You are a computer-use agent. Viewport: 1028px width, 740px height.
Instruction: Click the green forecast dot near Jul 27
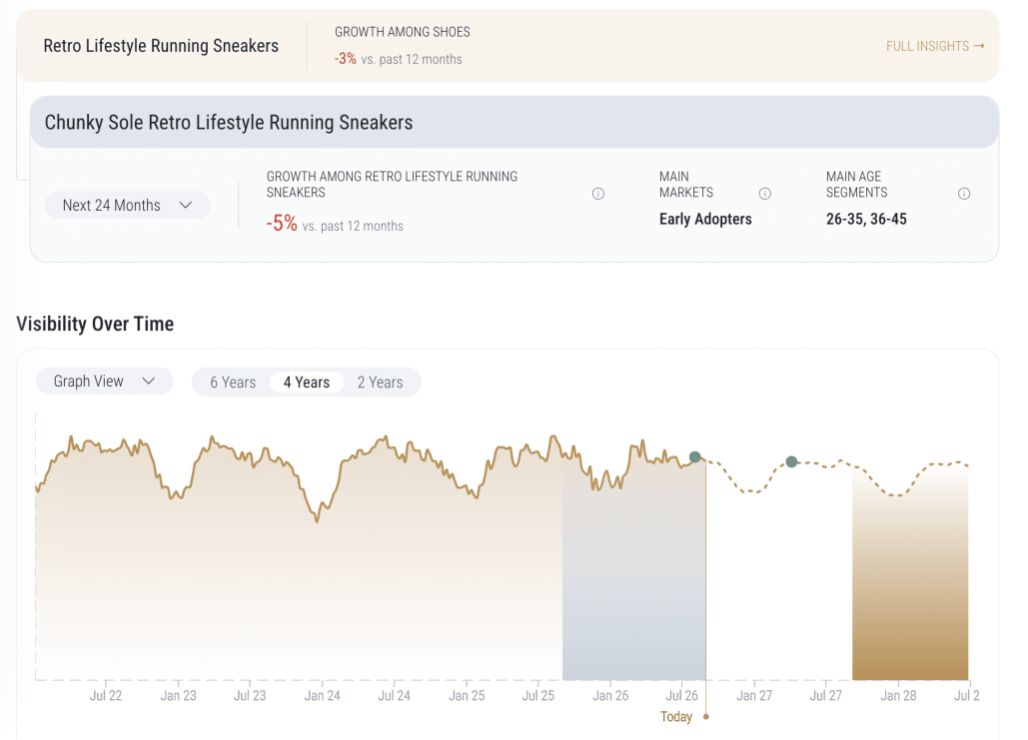tap(791, 461)
